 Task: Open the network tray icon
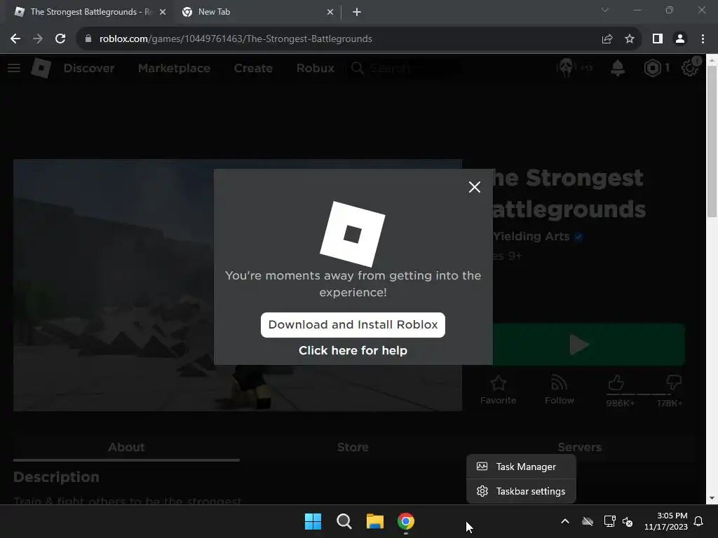click(x=609, y=521)
